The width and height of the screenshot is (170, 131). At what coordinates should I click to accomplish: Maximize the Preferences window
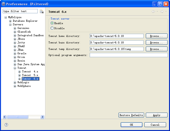[x=160, y=4]
